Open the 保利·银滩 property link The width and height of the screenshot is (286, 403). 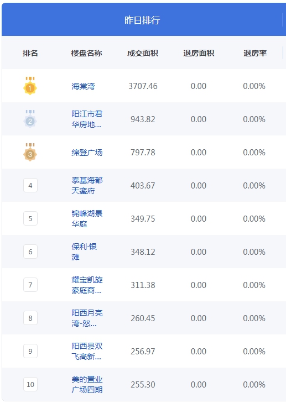84,252
